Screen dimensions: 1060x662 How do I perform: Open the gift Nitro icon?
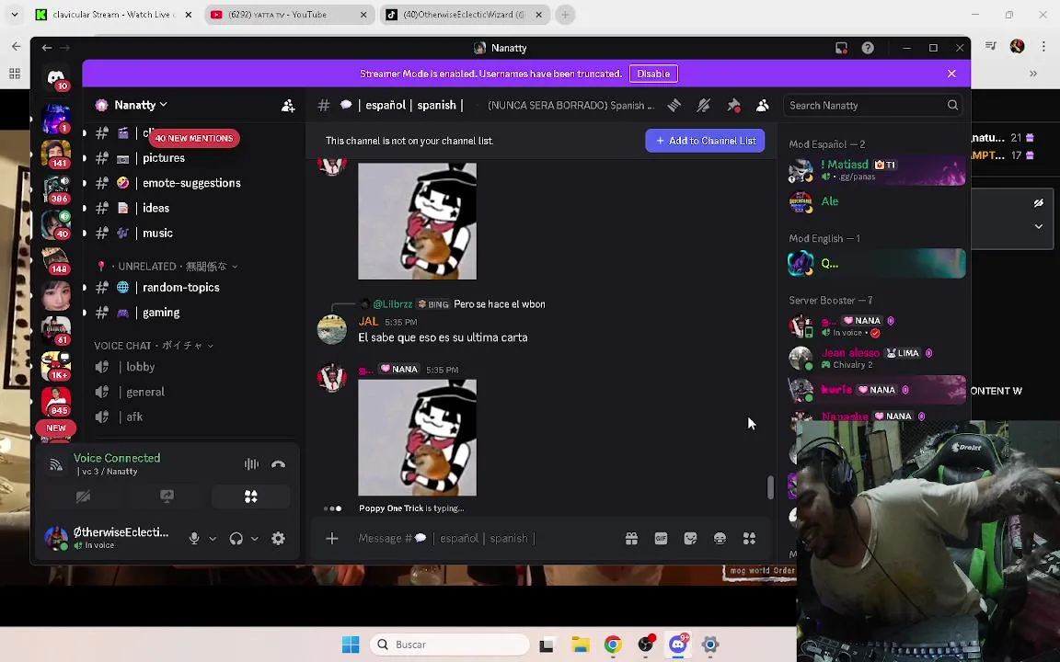tap(631, 539)
